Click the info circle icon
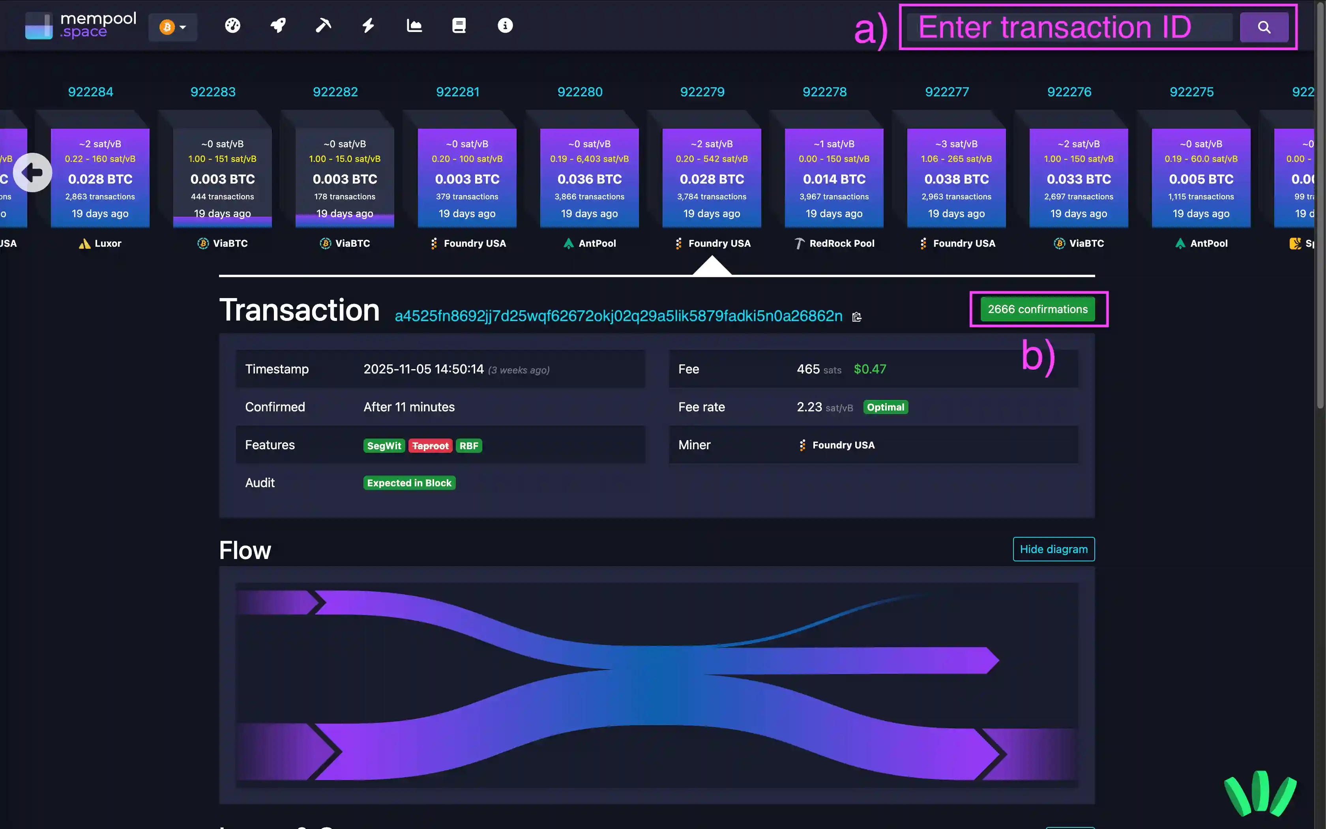The height and width of the screenshot is (829, 1326). 505,25
